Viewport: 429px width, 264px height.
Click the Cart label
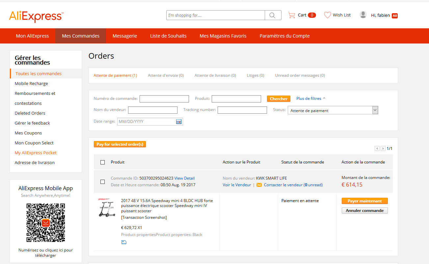coord(302,15)
